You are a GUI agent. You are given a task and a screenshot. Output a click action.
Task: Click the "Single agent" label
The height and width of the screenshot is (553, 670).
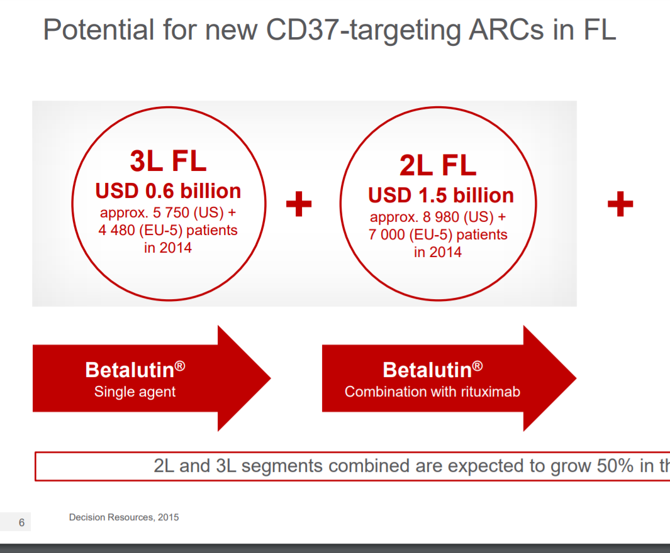click(x=135, y=391)
